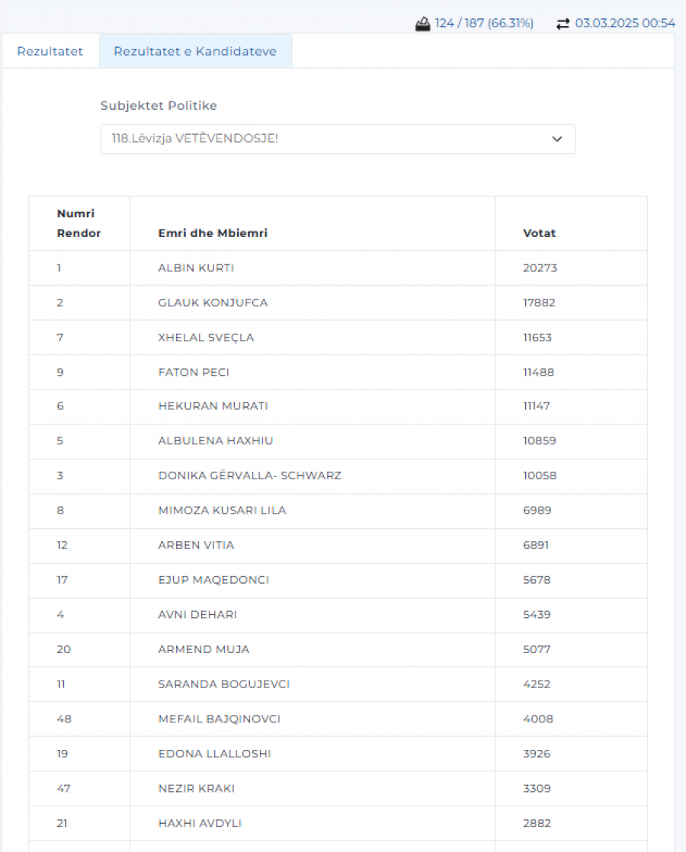Click order number 47 in Nezir Kraki row
This screenshot has height=852, width=686.
63,789
